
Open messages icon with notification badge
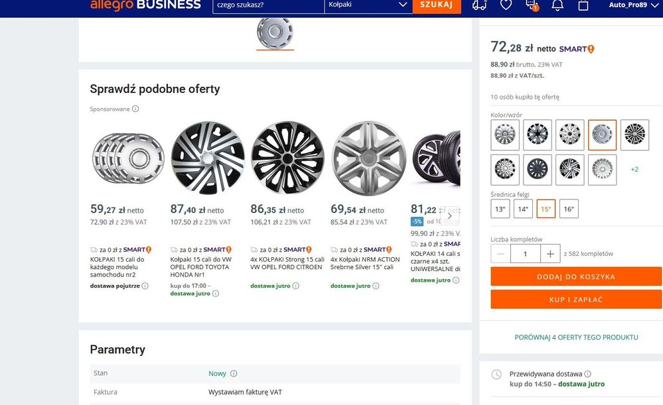tap(532, 5)
